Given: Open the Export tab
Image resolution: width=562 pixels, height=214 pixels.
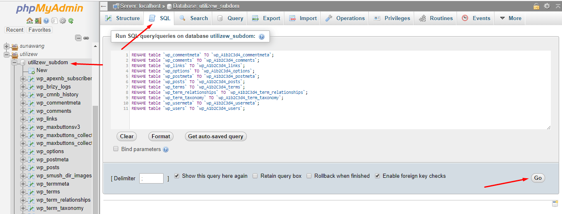Looking at the screenshot, I should 266,18.
